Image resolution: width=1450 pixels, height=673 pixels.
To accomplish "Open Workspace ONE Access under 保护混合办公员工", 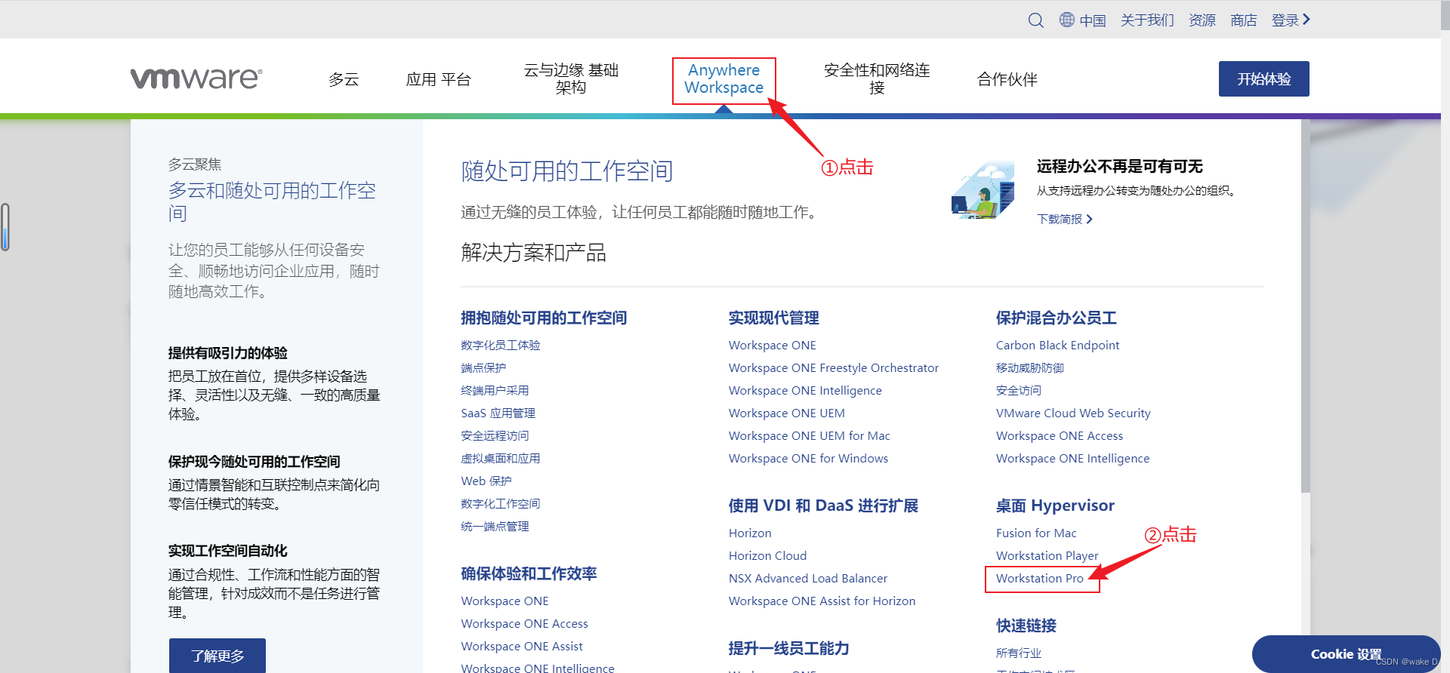I will pos(1059,435).
